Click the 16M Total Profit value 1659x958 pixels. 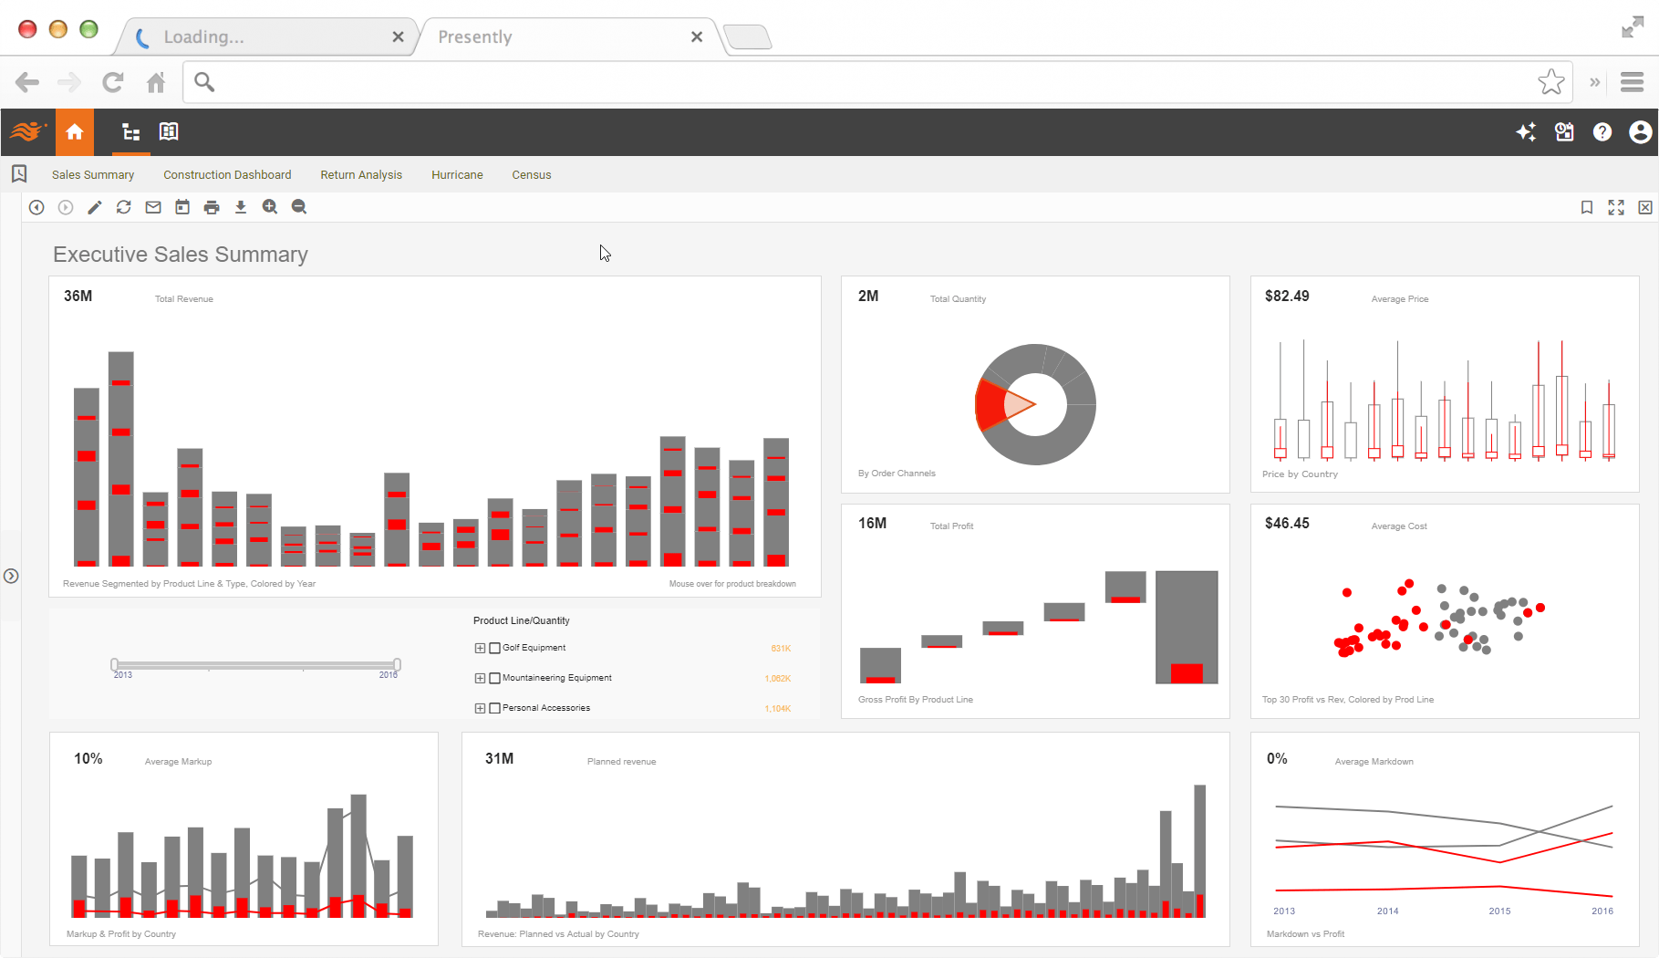click(x=872, y=523)
